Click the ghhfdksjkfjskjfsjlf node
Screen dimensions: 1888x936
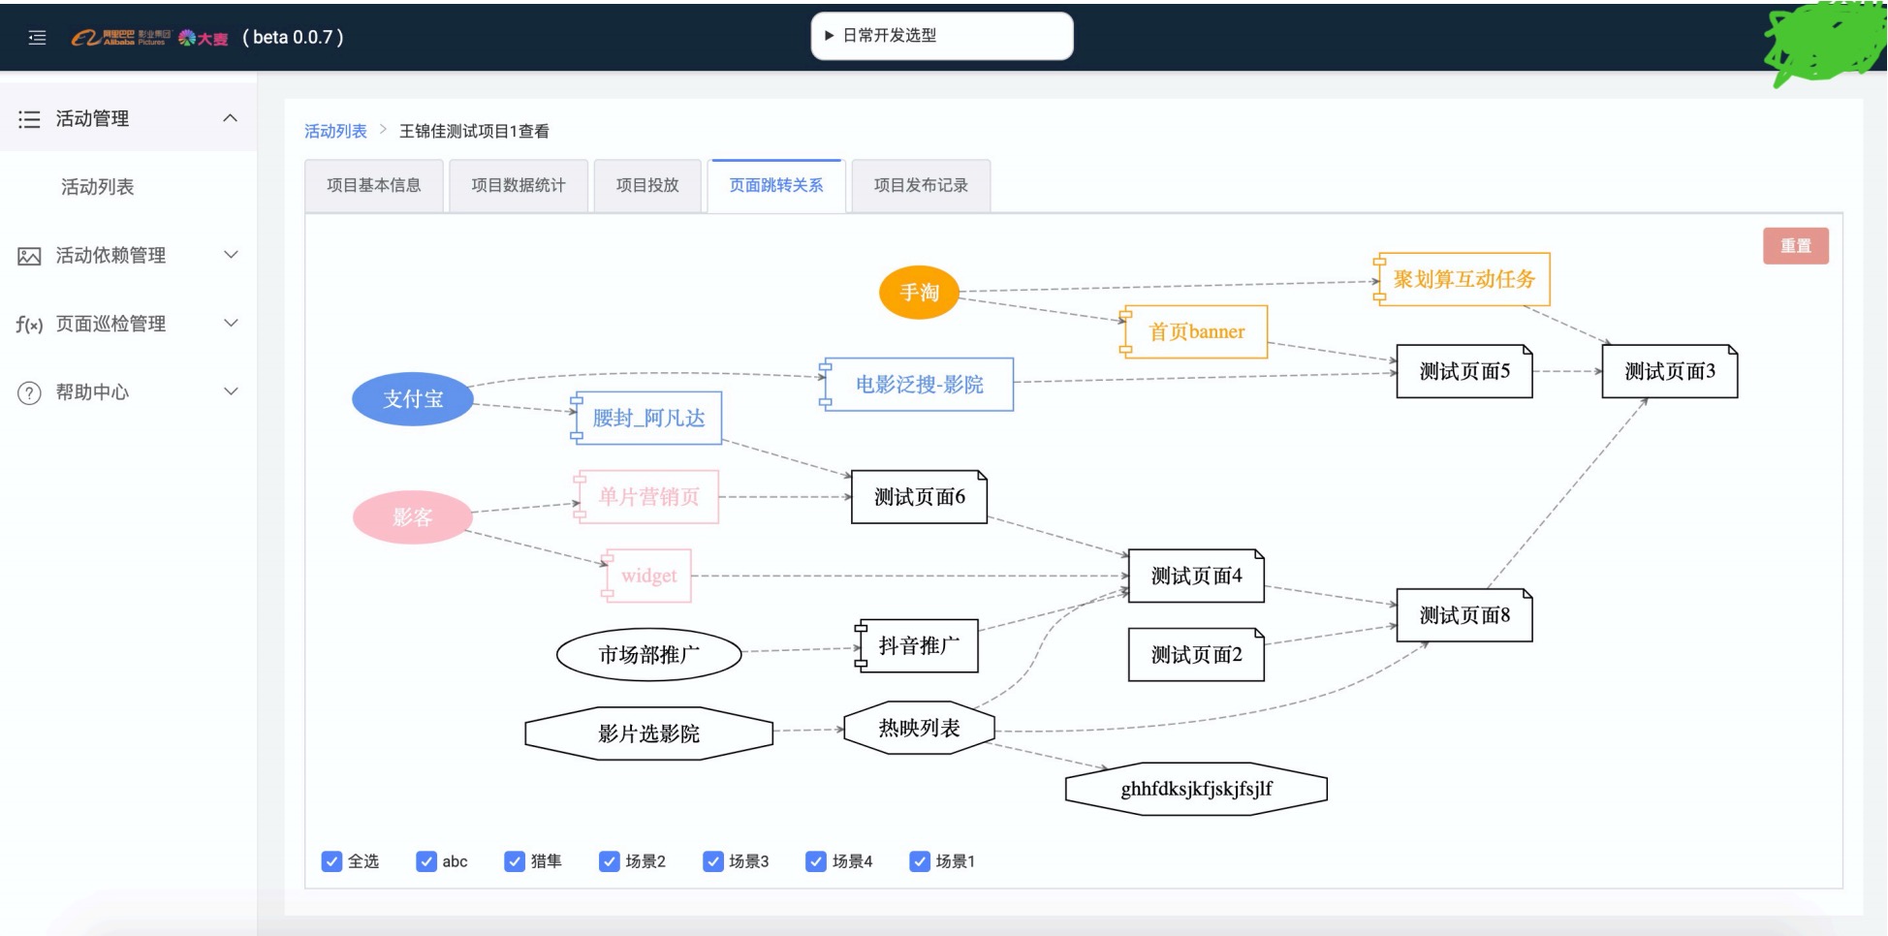click(1196, 789)
